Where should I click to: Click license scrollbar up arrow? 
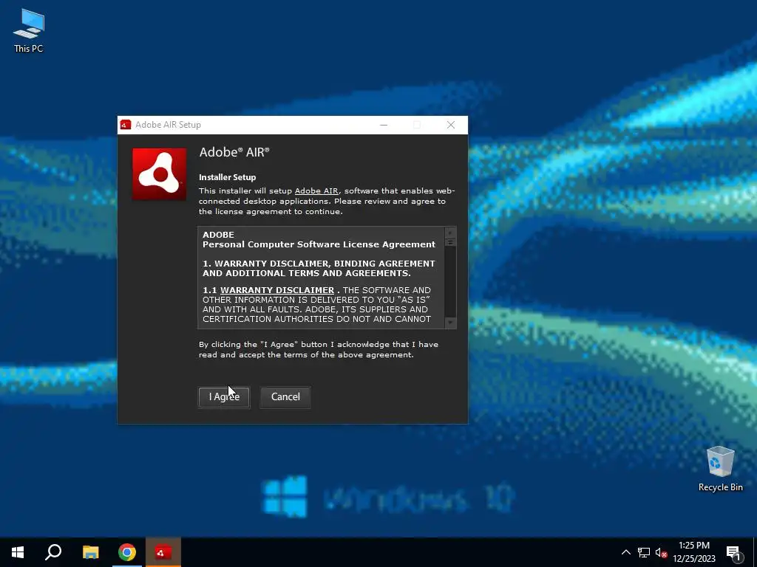click(x=450, y=233)
